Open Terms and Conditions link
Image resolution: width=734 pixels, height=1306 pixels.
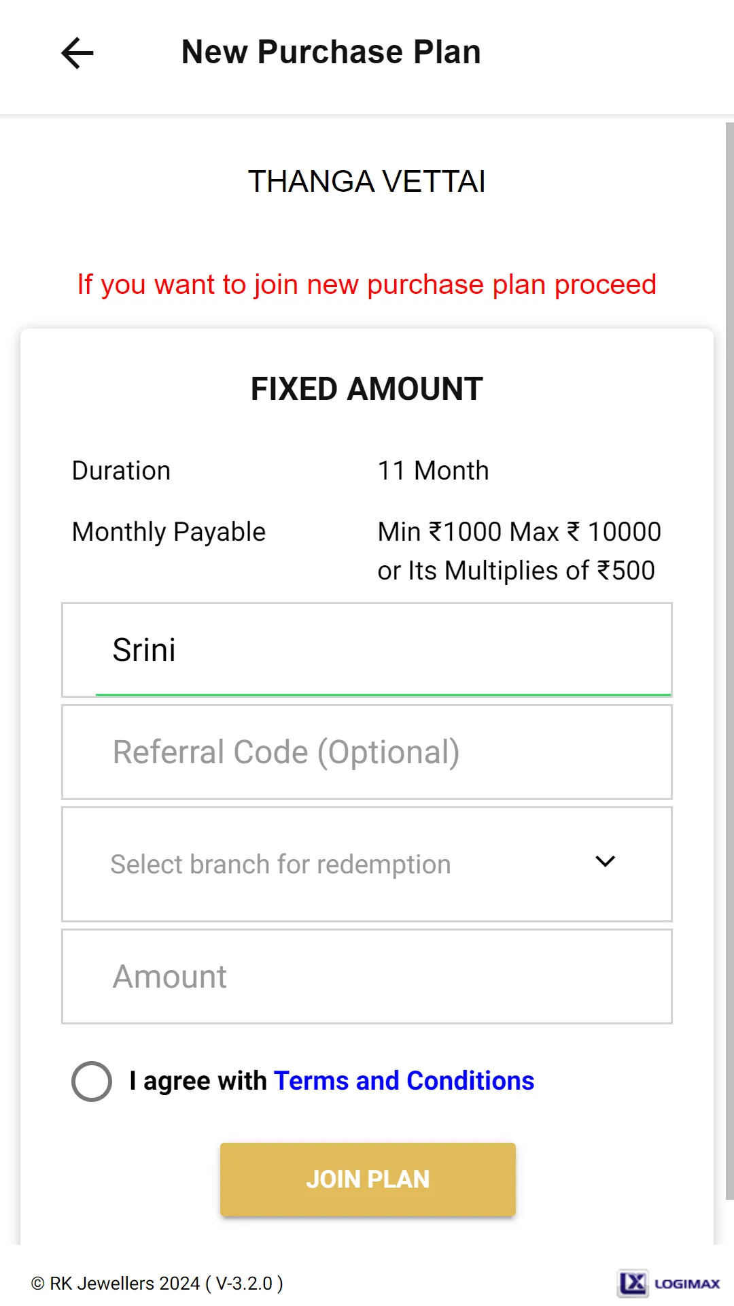(404, 1081)
